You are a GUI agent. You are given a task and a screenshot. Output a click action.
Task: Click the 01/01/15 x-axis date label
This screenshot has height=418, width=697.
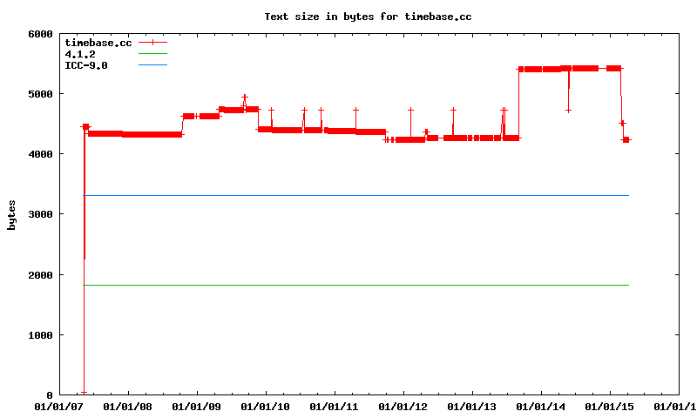609,406
